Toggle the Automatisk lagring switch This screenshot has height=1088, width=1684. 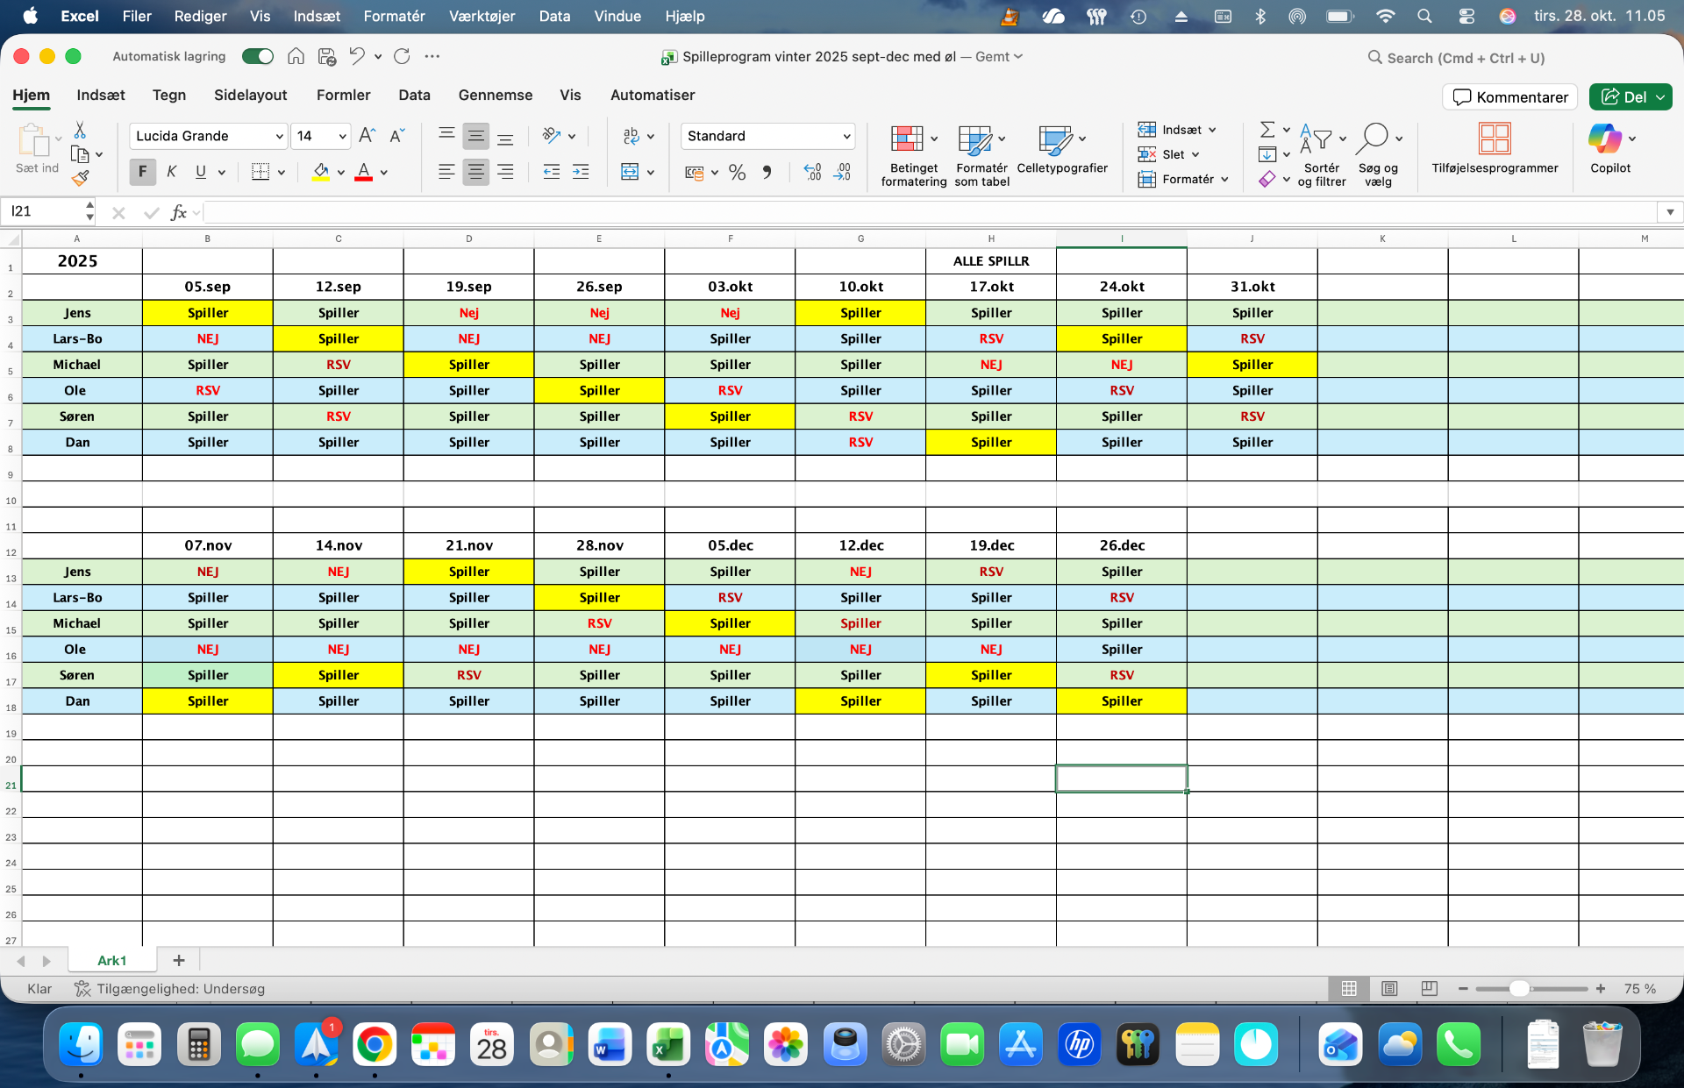pyautogui.click(x=258, y=56)
